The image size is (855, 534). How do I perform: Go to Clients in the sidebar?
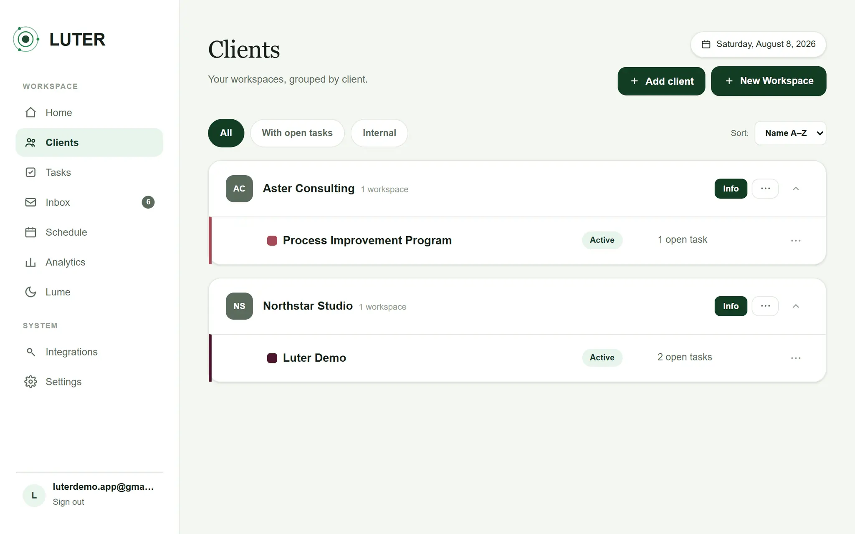coord(89,143)
